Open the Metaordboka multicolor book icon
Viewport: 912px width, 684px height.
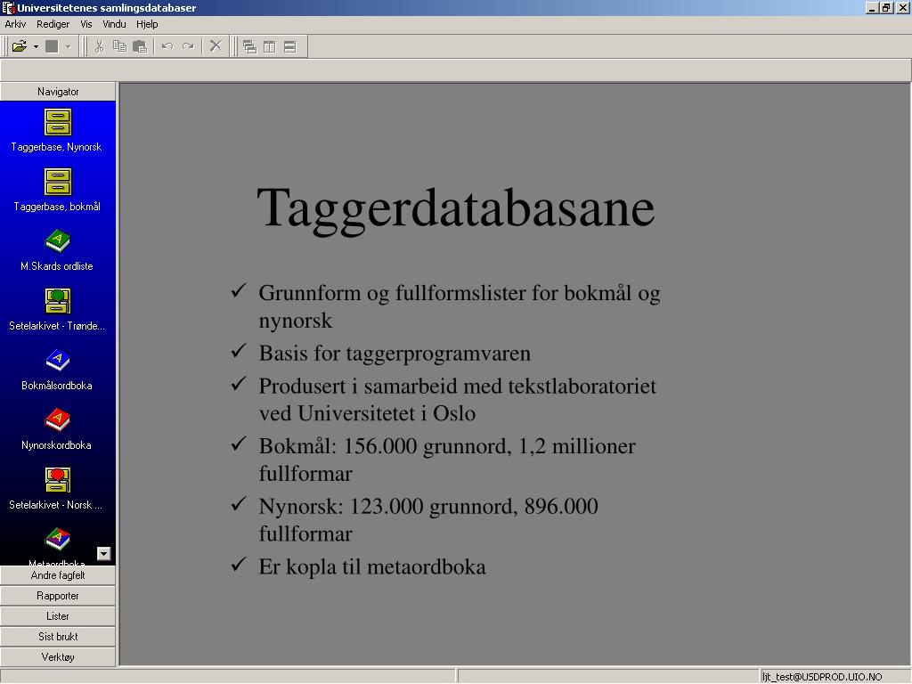click(x=58, y=539)
